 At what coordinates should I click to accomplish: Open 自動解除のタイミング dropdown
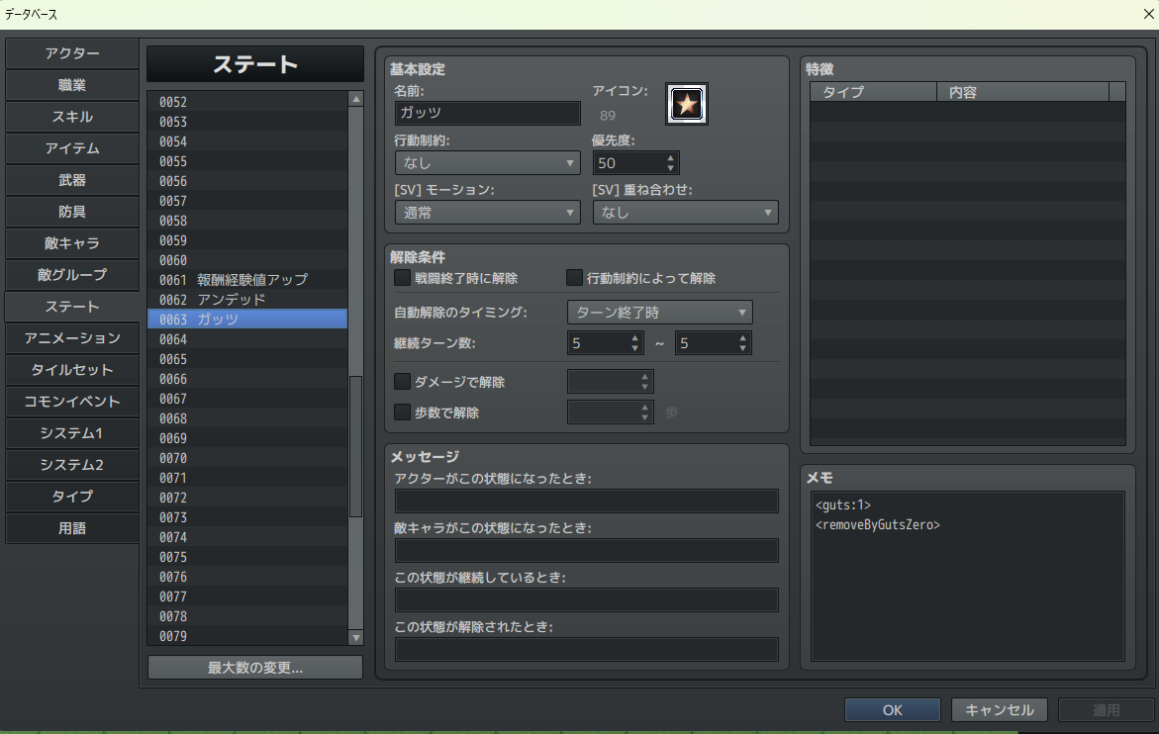click(659, 313)
